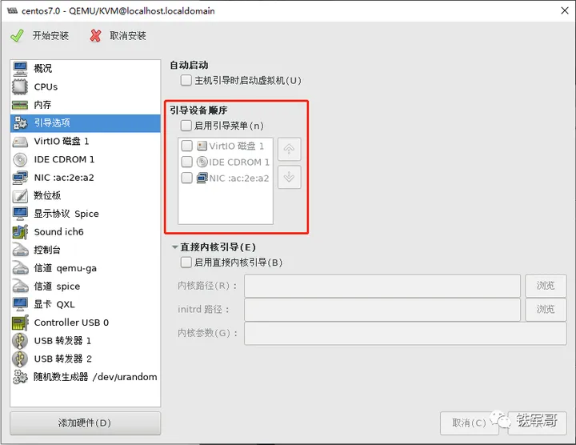576x445 pixels.
Task: Select the 信道 qemu-ga channel icon
Action: click(x=20, y=268)
